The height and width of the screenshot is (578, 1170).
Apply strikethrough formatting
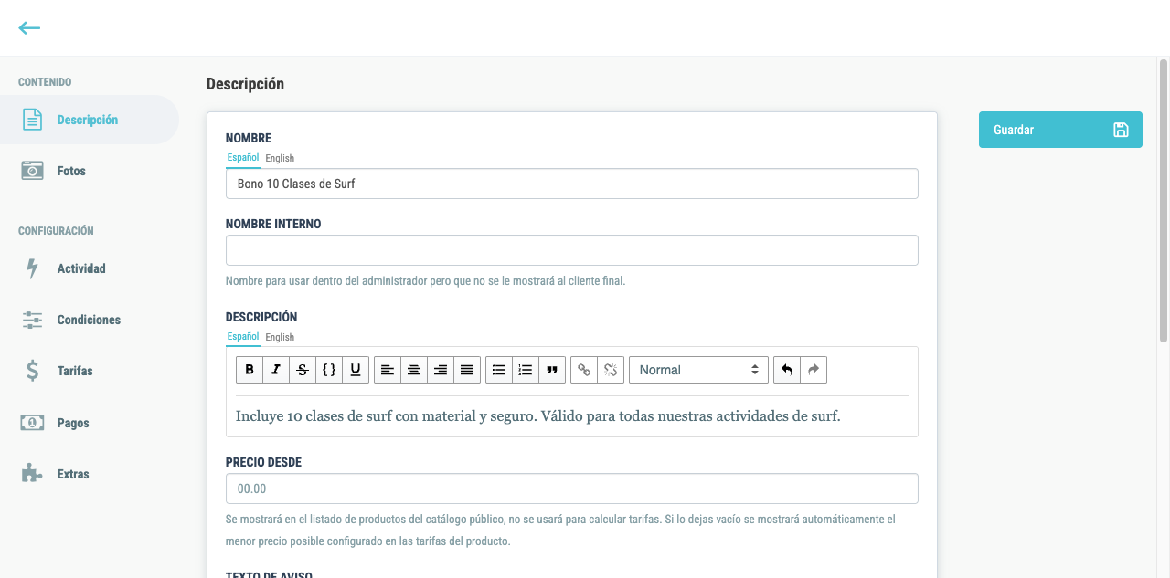tap(303, 370)
